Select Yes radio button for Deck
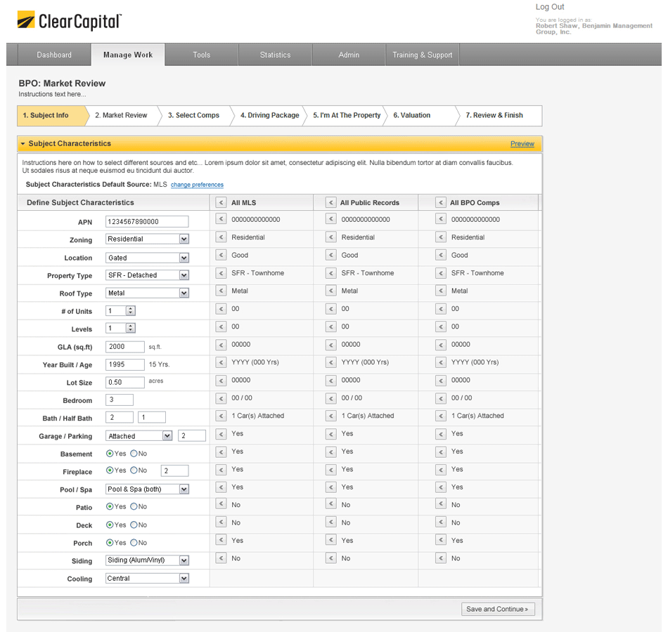 tap(110, 525)
